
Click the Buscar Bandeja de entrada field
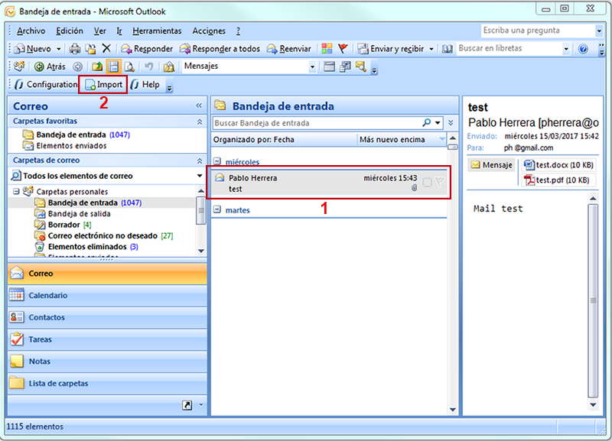tap(317, 123)
